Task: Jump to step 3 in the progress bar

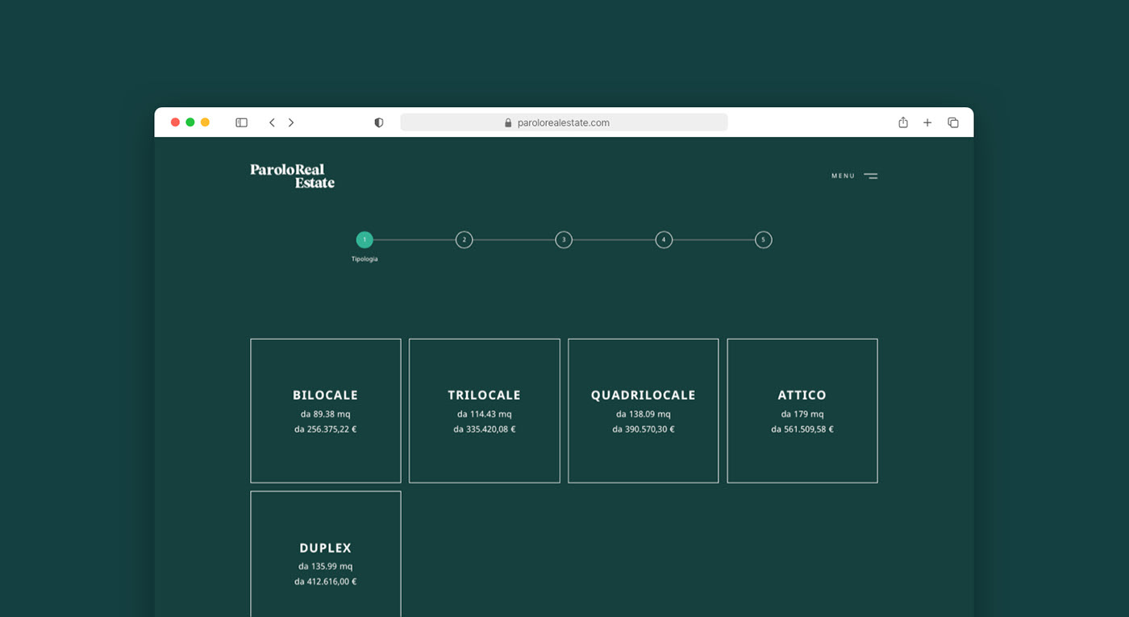Action: coord(564,240)
